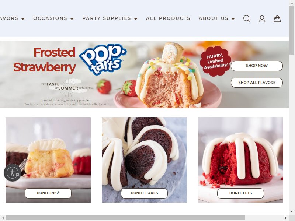Expand the Flavors dropdown arrow
Image resolution: width=295 pixels, height=221 pixels.
click(23, 19)
